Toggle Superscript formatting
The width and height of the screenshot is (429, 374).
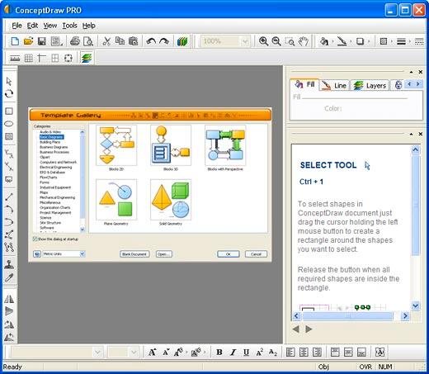coord(259,353)
